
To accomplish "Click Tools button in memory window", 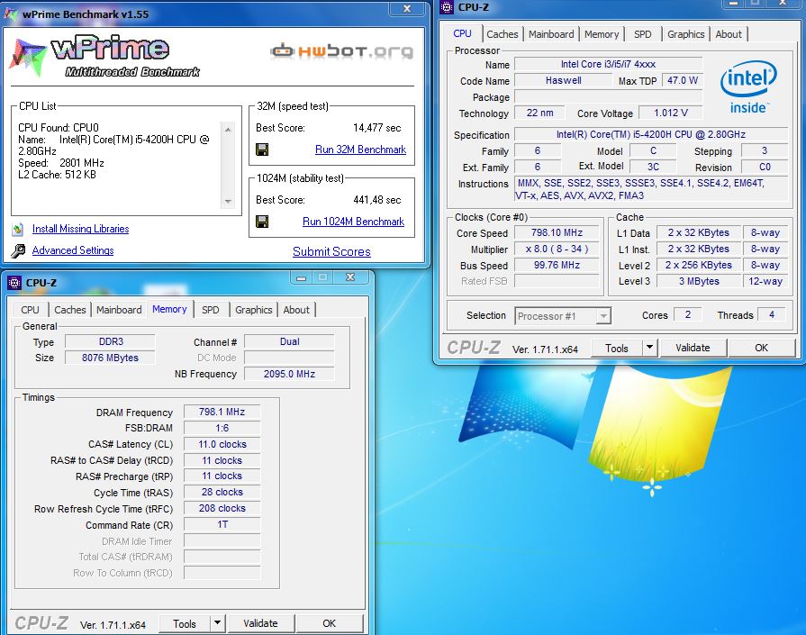I will (184, 623).
